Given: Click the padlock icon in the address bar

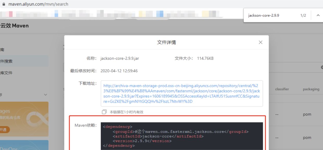Looking at the screenshot, I should pyautogui.click(x=4, y=4).
